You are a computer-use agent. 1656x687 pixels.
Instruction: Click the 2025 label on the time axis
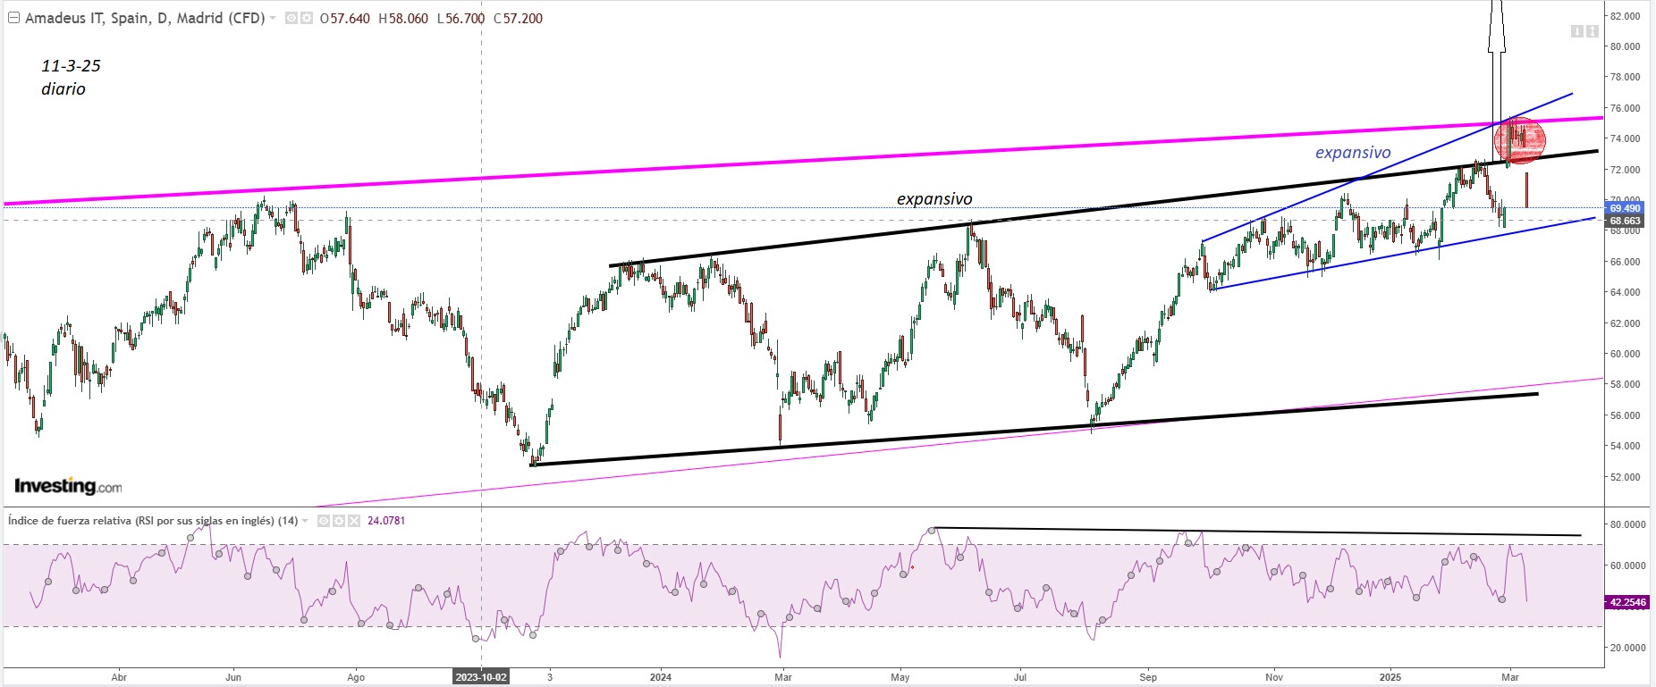1390,677
